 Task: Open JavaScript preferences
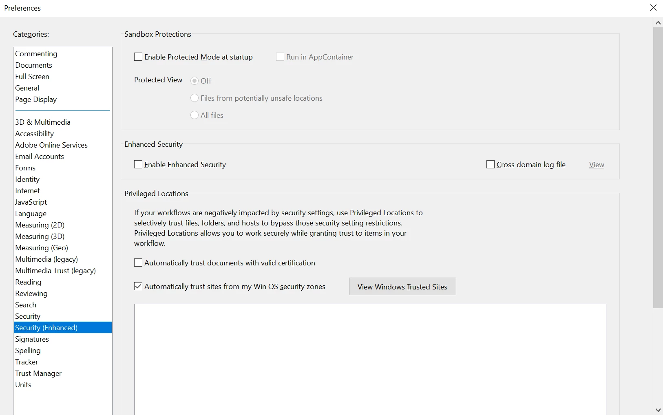[63, 202]
